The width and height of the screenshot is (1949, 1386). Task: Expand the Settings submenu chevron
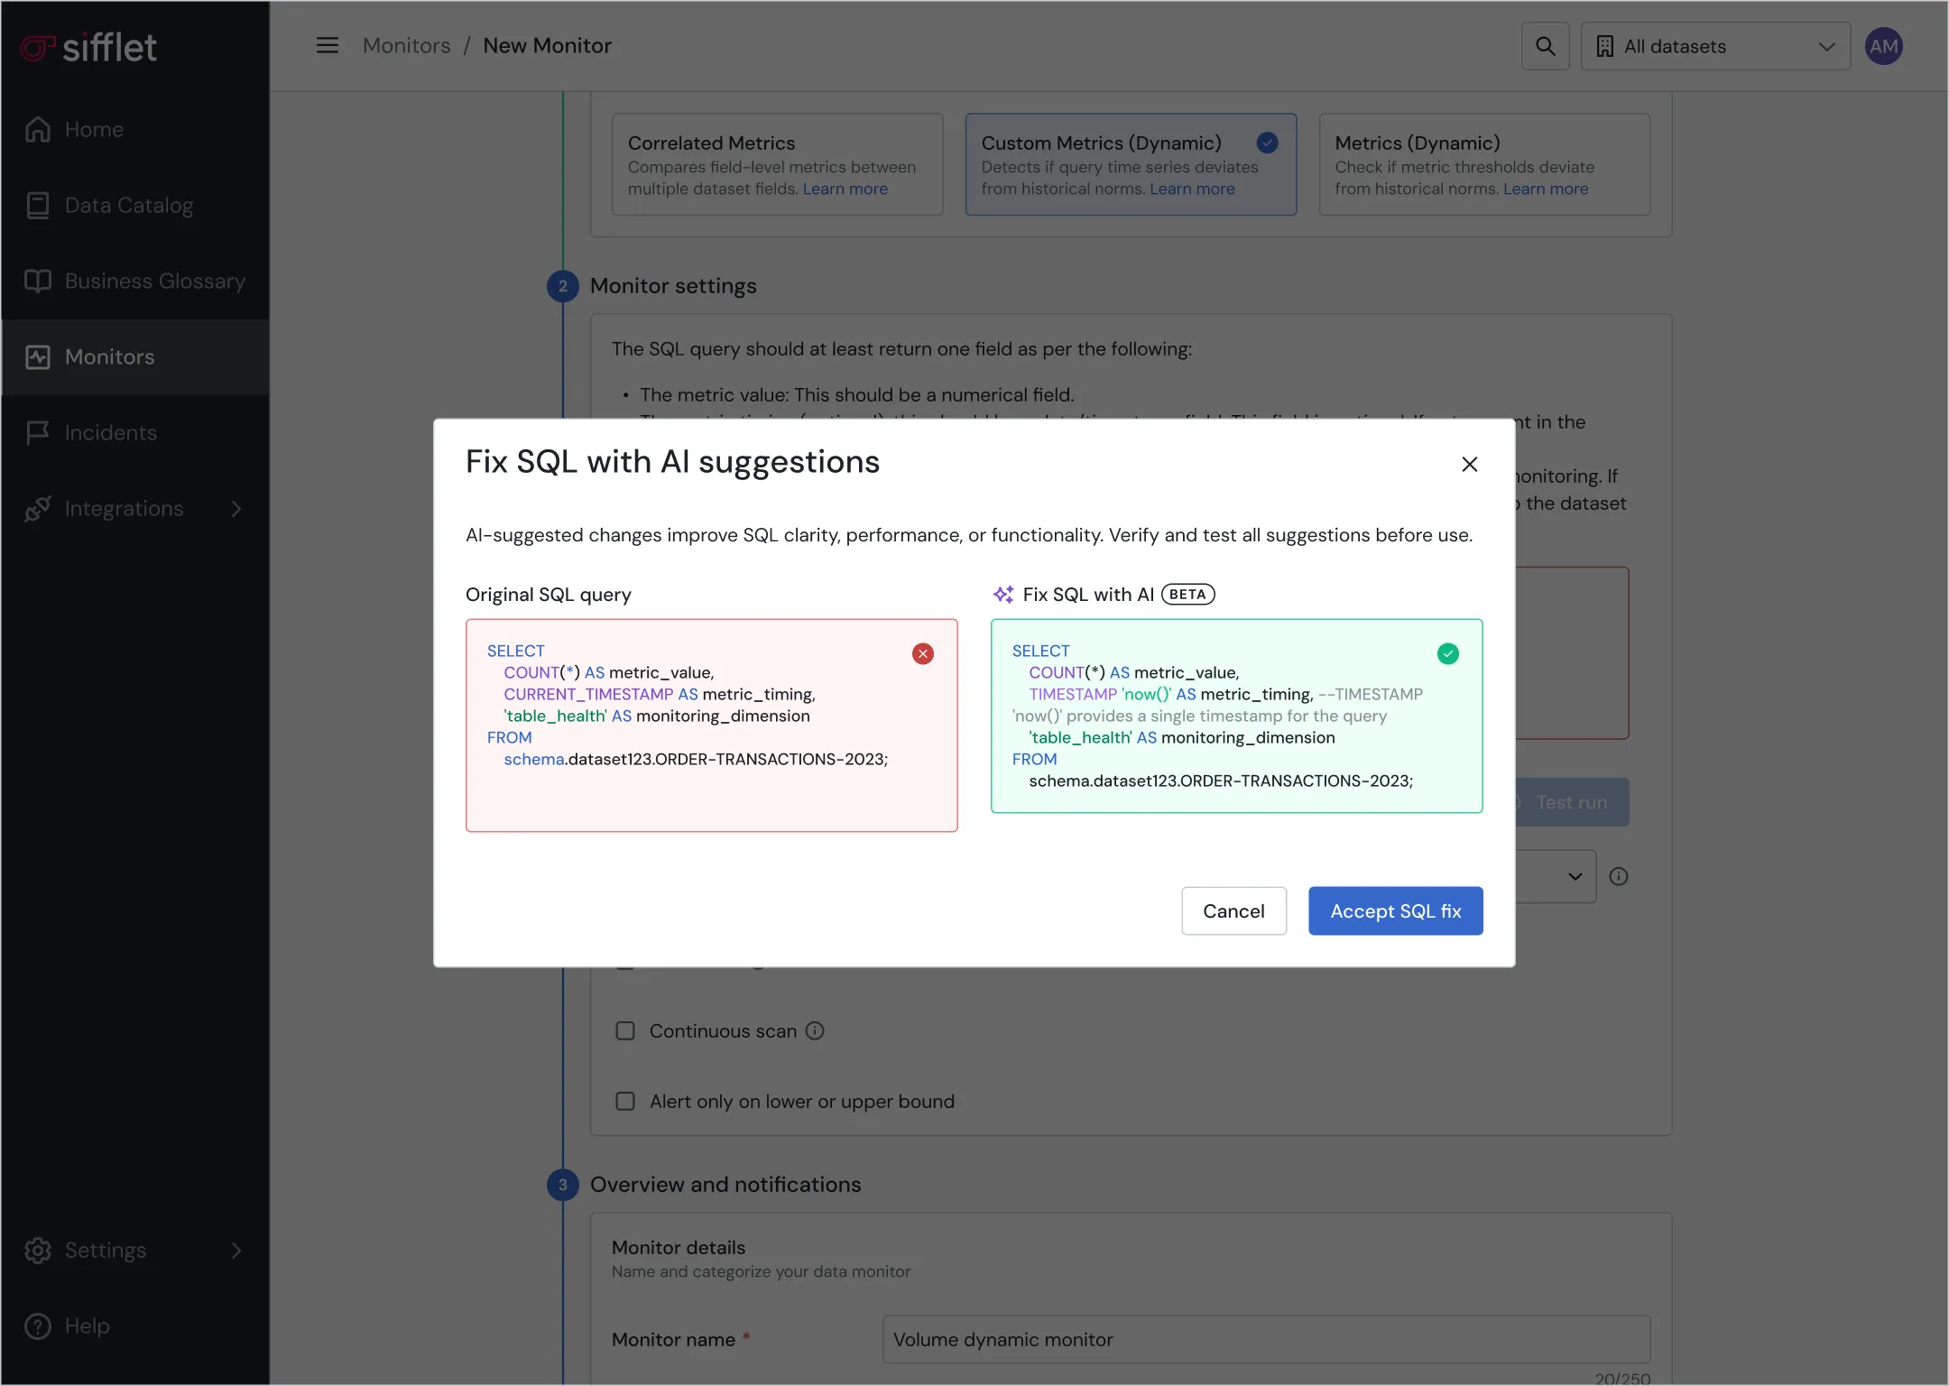[236, 1250]
